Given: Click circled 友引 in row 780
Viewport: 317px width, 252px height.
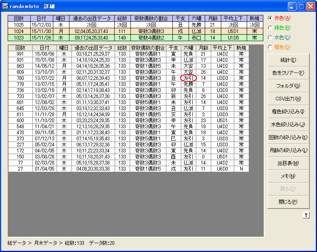Looking at the screenshot, I should 189,78.
